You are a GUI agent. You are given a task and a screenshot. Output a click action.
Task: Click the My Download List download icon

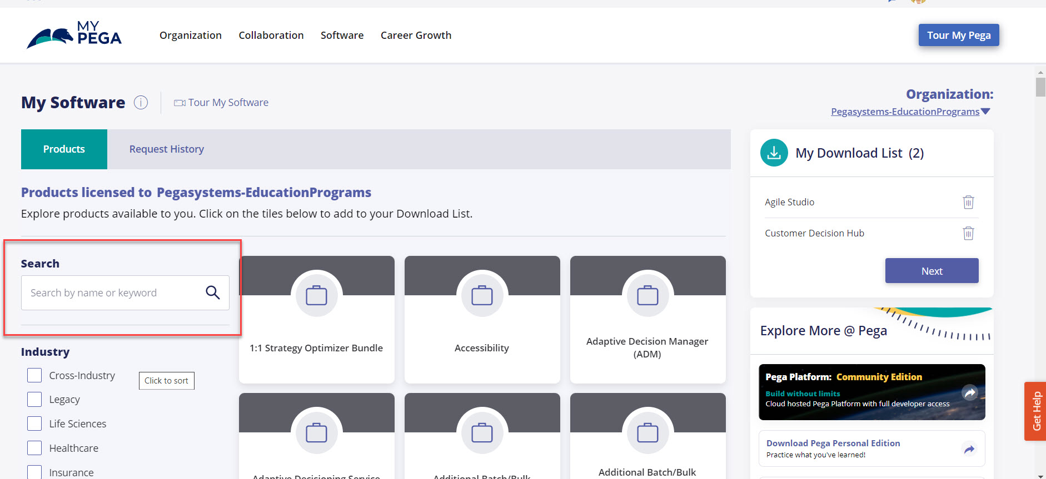(774, 153)
